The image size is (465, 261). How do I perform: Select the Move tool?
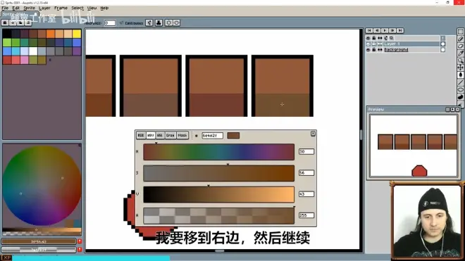click(460, 68)
